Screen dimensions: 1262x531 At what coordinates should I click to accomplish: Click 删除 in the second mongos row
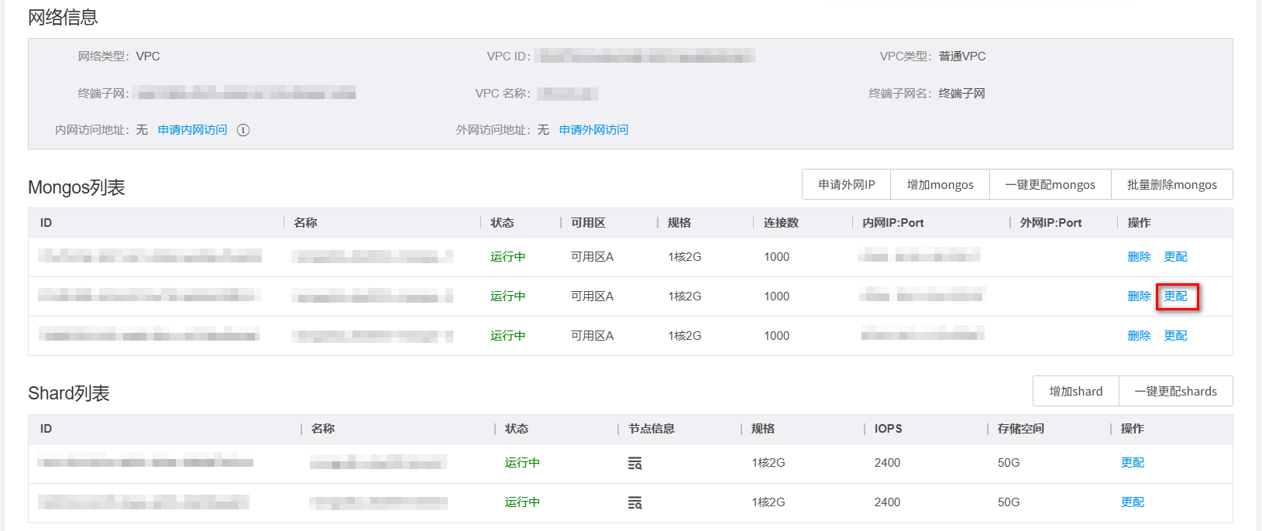point(1139,296)
